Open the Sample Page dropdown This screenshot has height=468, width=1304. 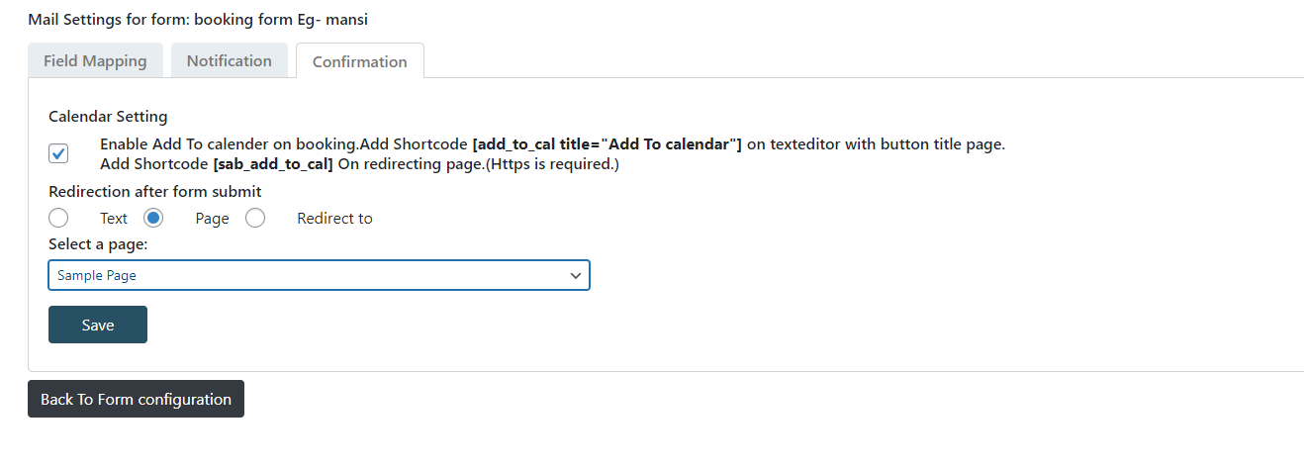click(319, 275)
